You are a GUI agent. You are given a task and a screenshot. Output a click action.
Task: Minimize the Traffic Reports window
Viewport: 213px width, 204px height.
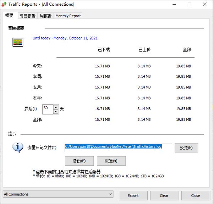pos(173,4)
